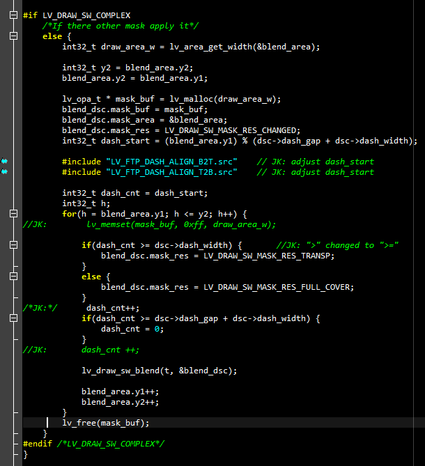The width and height of the screenshot is (425, 466).
Task: Click the first // JK: adjust dash_start comment
Action: pyautogui.click(x=316, y=162)
